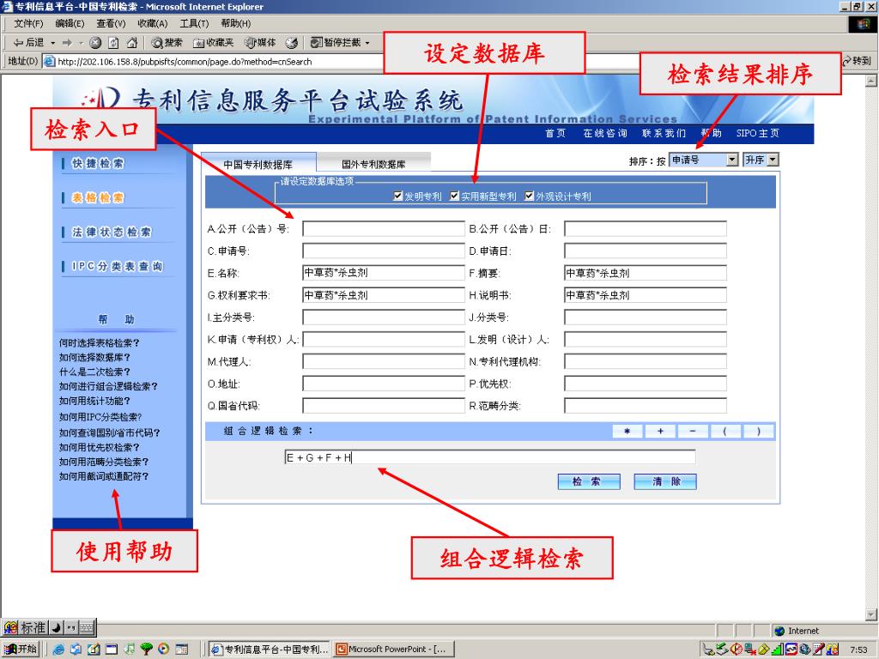Click the 暂停拦截 toolbar button
The height and width of the screenshot is (659, 879).
pyautogui.click(x=336, y=43)
